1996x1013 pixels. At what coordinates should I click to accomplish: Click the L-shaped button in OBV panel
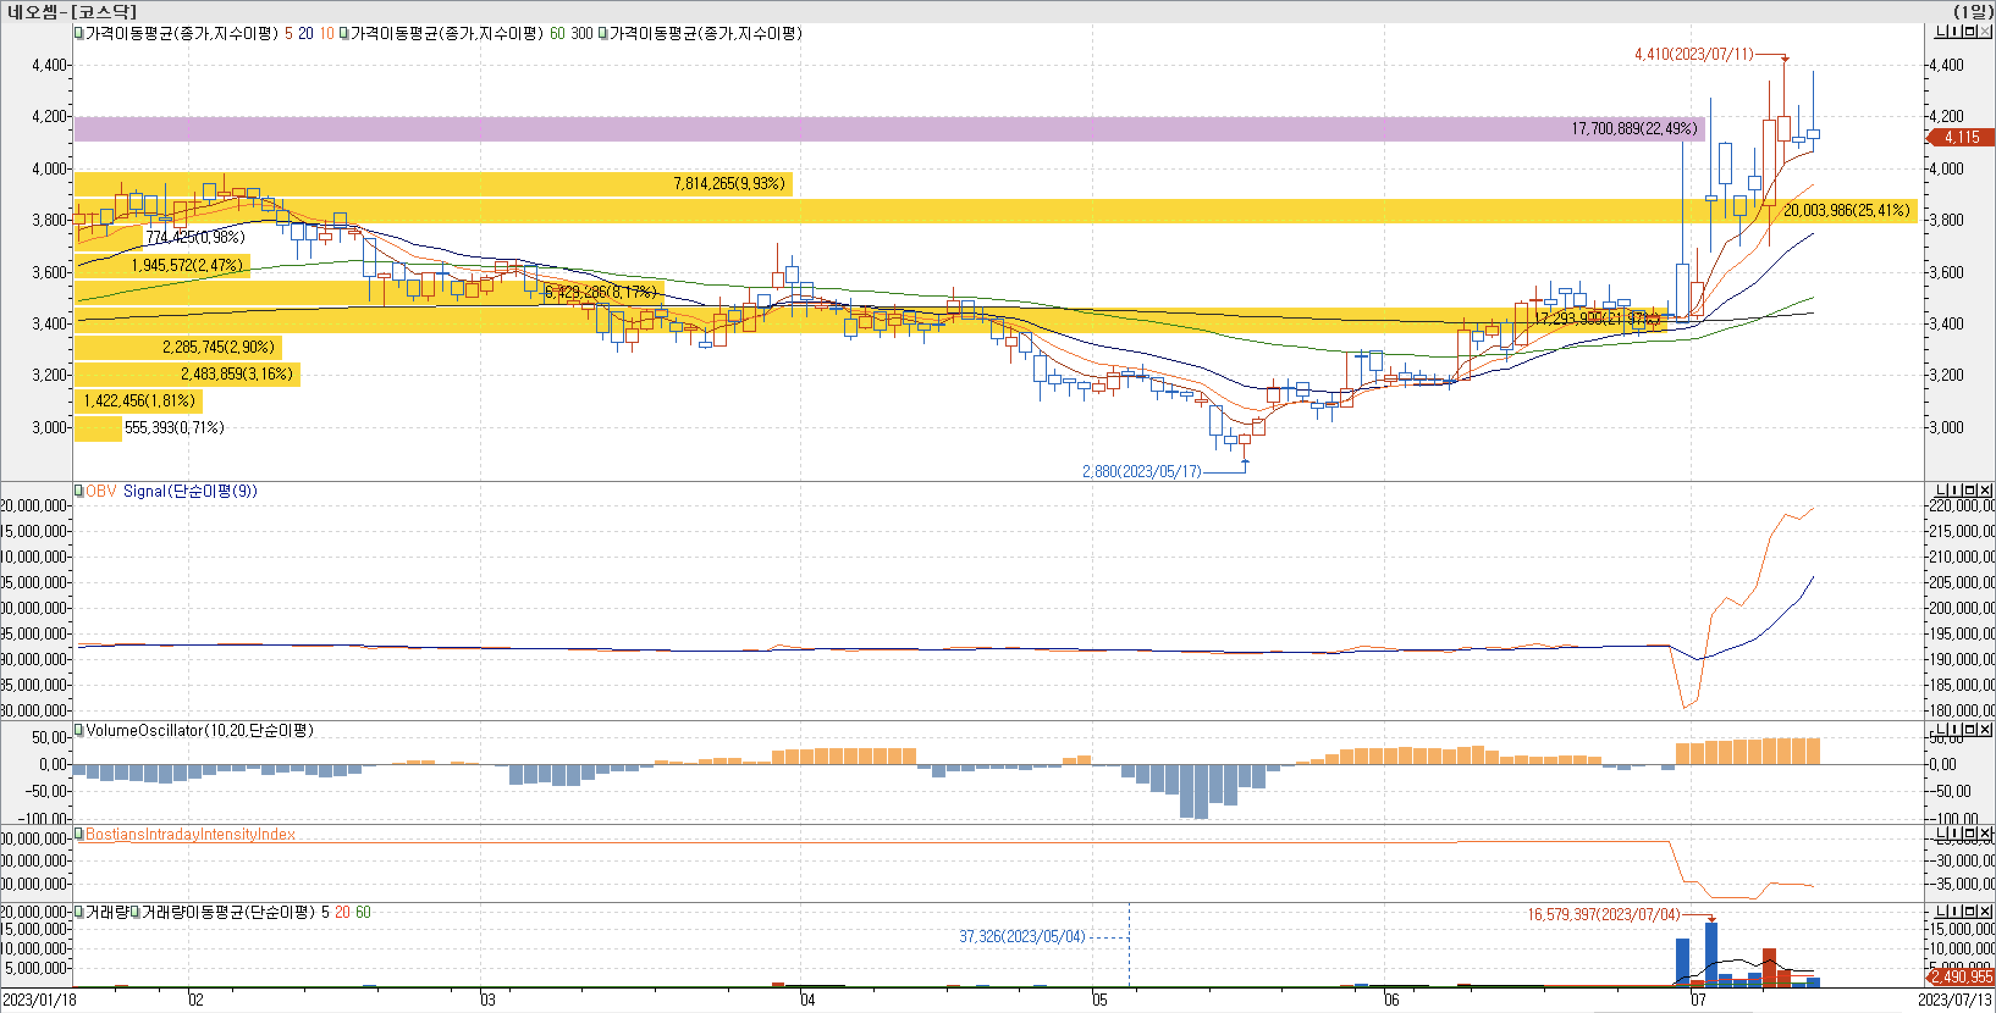pyautogui.click(x=1942, y=490)
